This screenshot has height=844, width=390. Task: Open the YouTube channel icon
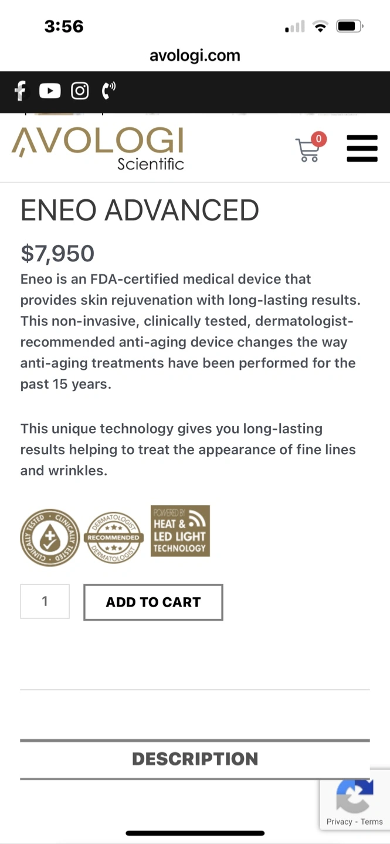[x=50, y=91]
